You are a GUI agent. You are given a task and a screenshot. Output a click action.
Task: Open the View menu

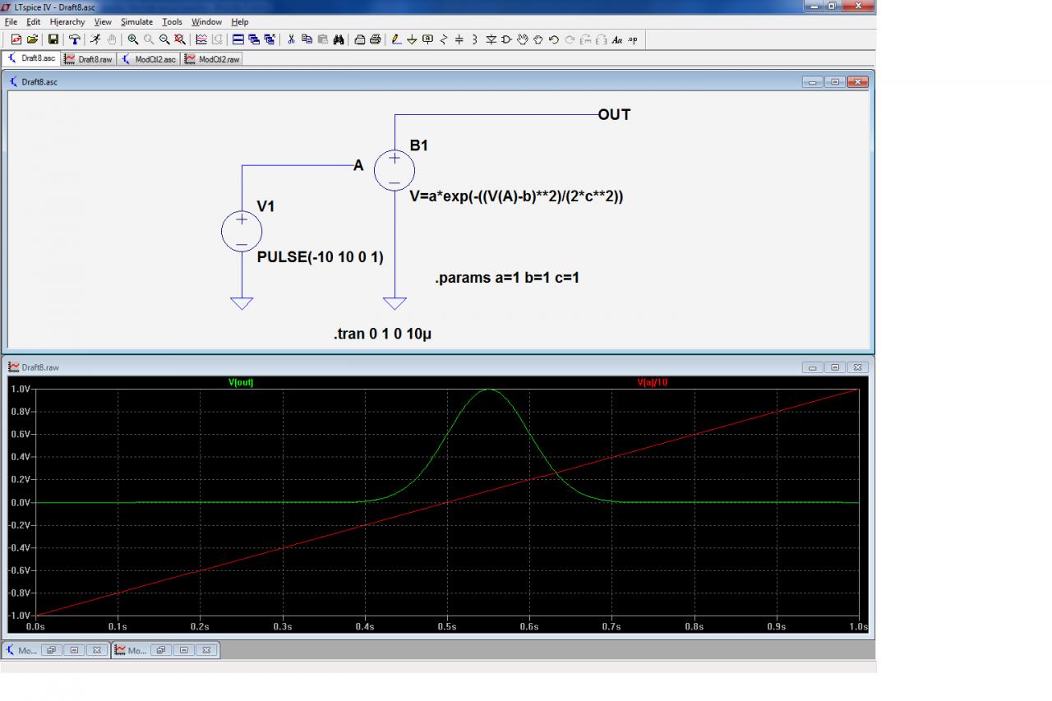point(103,22)
